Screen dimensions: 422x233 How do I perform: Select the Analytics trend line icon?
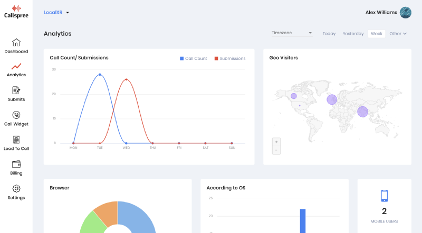pos(16,66)
